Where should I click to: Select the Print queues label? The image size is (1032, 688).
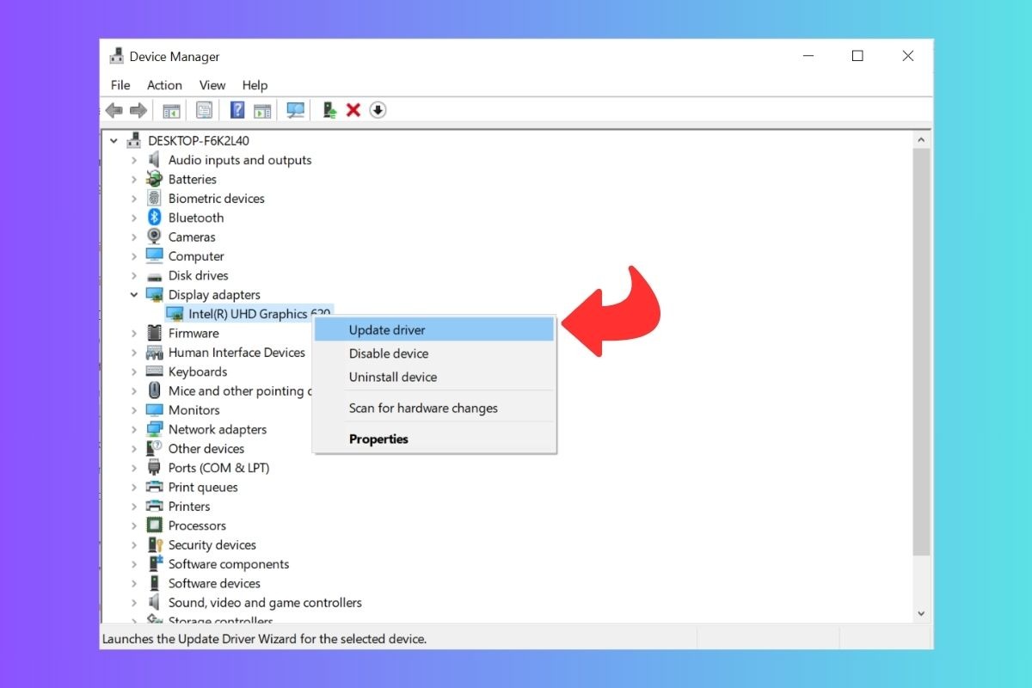203,487
